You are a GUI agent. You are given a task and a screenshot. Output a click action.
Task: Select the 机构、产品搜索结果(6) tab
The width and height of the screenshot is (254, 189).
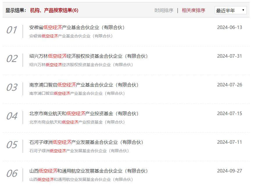coord(54,10)
